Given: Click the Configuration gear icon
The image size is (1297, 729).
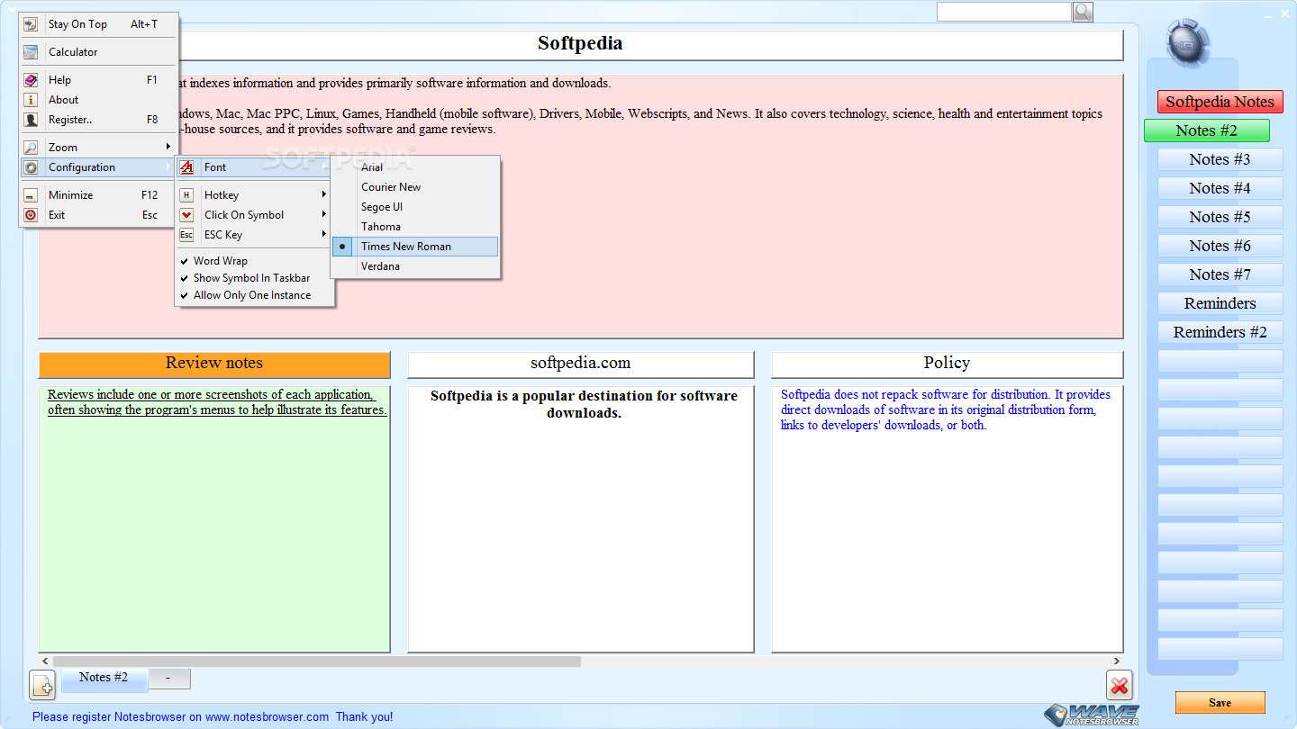Looking at the screenshot, I should 31,167.
